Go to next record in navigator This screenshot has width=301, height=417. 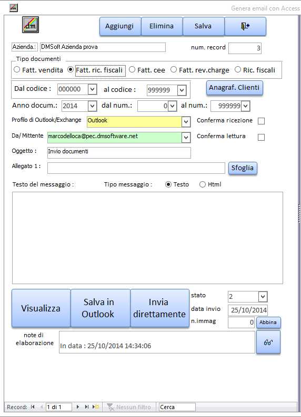(x=77, y=407)
